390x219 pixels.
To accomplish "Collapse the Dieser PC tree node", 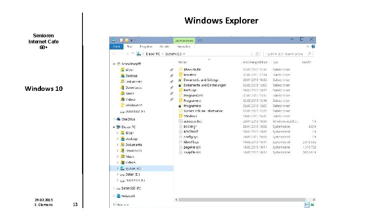I will 114,127.
